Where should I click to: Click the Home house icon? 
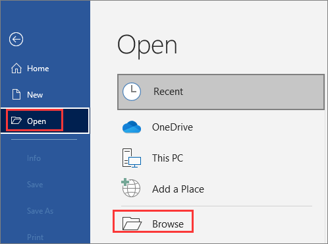(16, 69)
